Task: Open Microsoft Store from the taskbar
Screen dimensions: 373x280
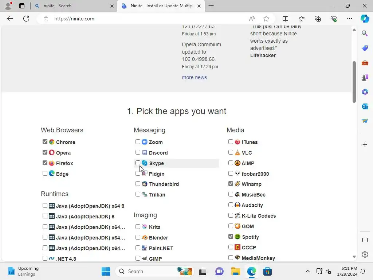Action: click(x=267, y=271)
